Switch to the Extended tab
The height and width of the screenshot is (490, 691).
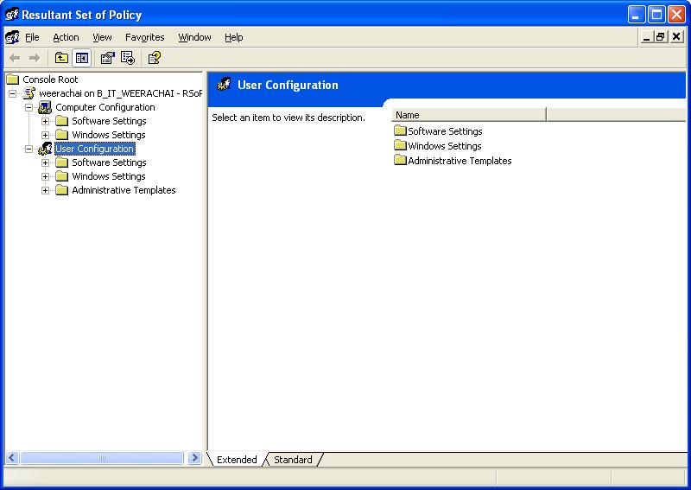pyautogui.click(x=237, y=460)
